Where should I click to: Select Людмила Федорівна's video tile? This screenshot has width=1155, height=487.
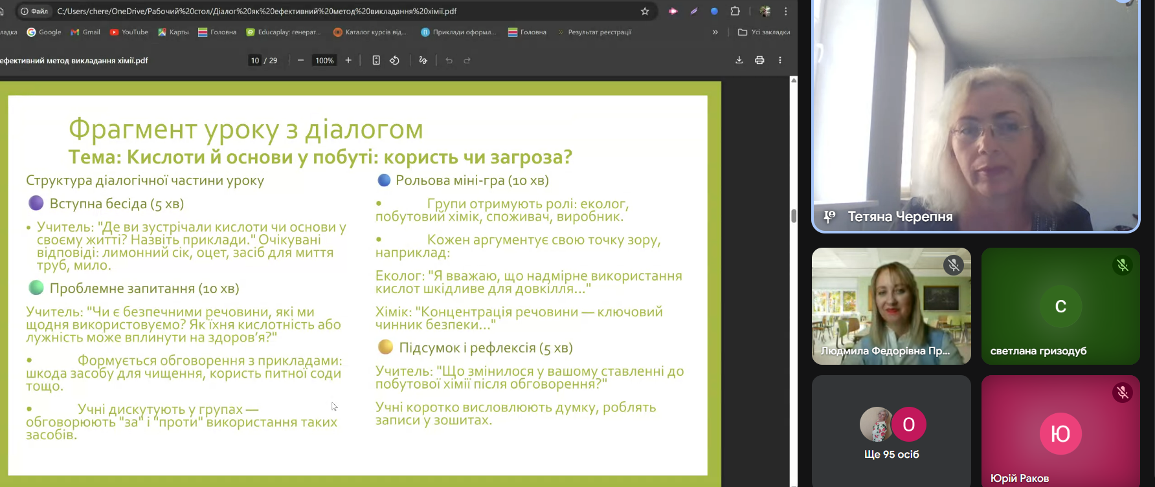pyautogui.click(x=891, y=306)
